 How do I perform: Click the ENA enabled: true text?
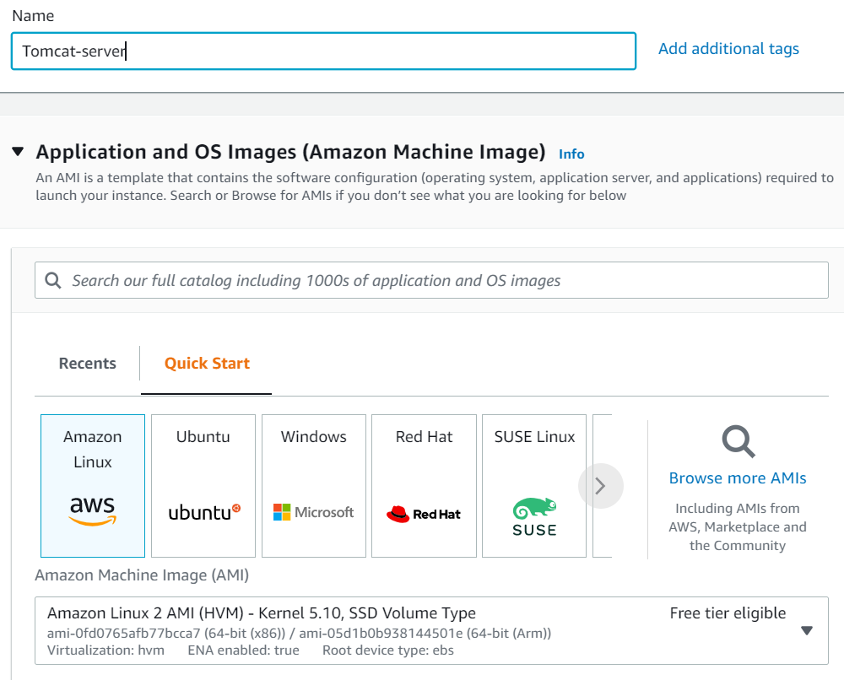coord(243,650)
